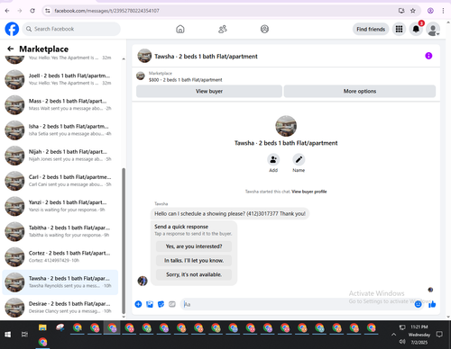Show hidden system tray icons
The image size is (451, 349).
(x=393, y=335)
